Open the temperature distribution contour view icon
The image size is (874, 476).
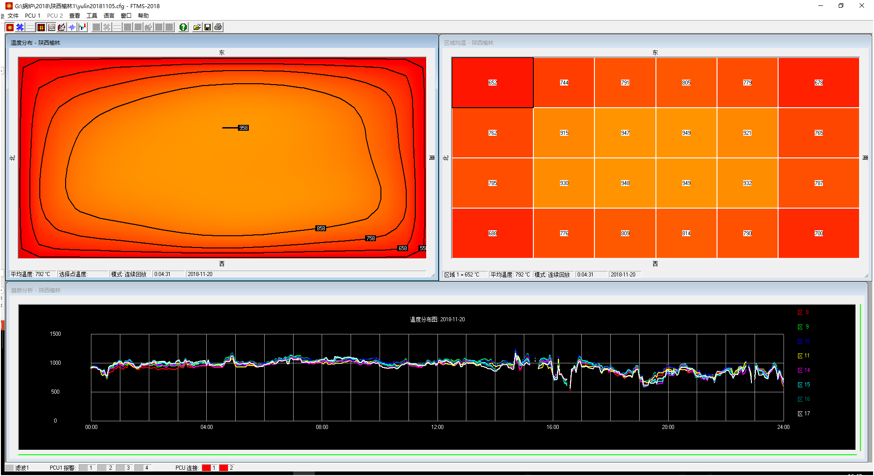click(x=9, y=27)
